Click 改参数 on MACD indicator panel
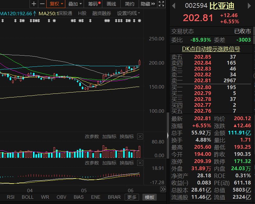The width and height of the screenshot is (255, 204). click(92, 163)
